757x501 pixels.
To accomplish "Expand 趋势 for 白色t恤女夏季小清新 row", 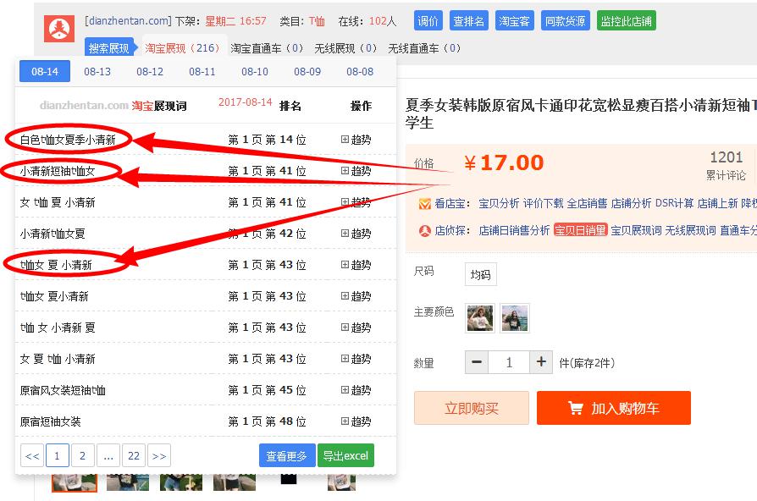I will (356, 140).
